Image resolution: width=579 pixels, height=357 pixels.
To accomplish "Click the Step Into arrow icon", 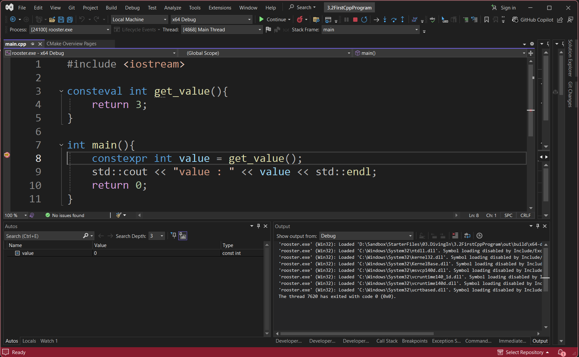I will click(385, 20).
